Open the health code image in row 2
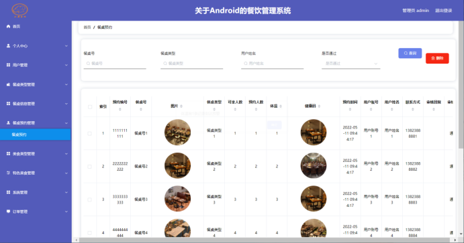Viewport: 464px width, 243px height. [x=314, y=165]
